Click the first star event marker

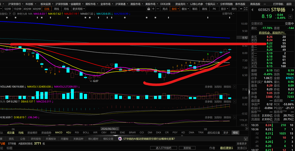[x=7, y=18]
